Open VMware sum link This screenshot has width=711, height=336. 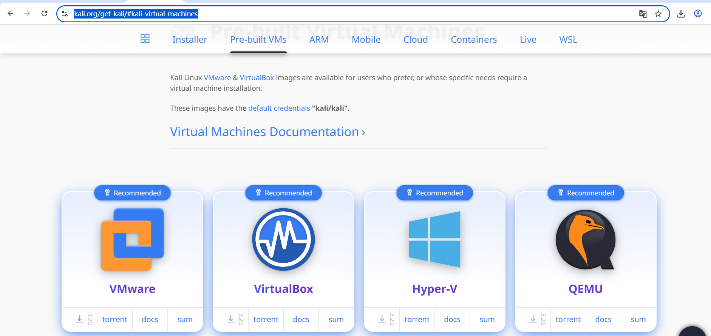[x=185, y=319]
